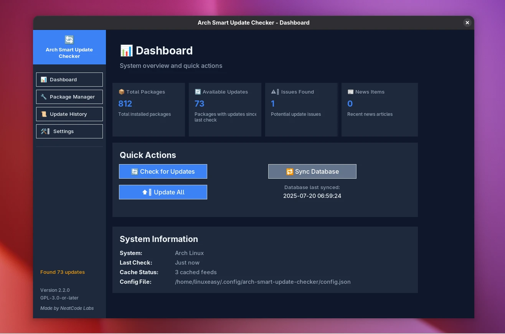Click the package box icon on Total Packages card
This screenshot has width=505, height=334.
121,92
